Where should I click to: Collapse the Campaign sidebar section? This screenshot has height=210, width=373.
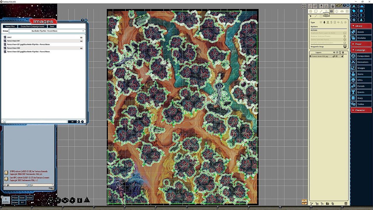(x=361, y=50)
